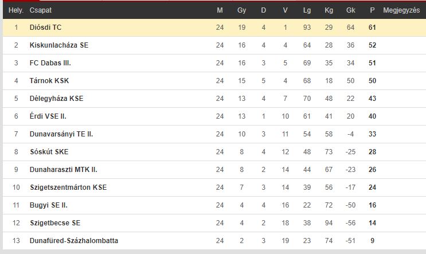Image resolution: width=426 pixels, height=254 pixels.
Task: Open Dunavarsányi TE II. team link
Action: coord(61,134)
